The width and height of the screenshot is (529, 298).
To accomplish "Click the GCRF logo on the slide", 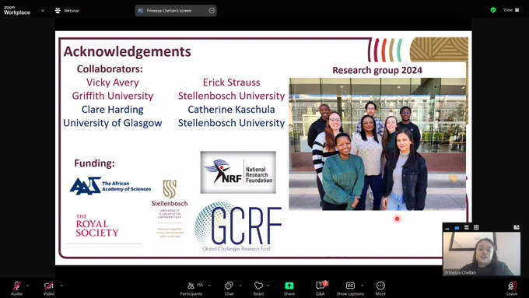I will [x=238, y=226].
